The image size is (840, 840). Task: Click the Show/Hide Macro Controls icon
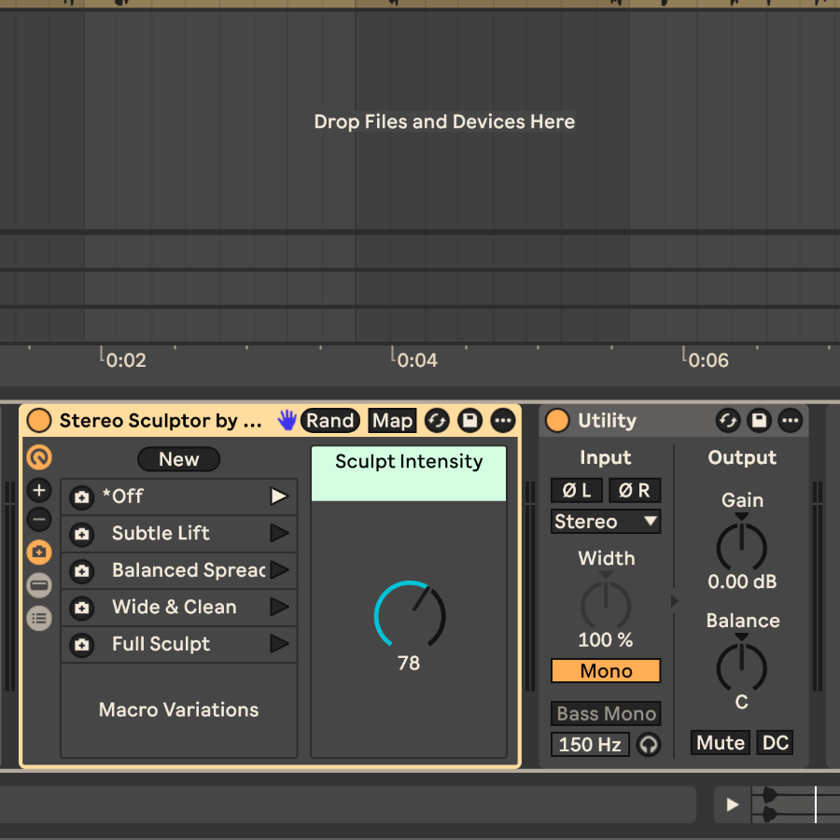coord(39,457)
